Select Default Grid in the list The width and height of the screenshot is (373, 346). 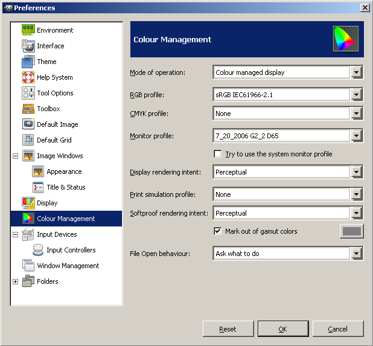click(x=54, y=140)
